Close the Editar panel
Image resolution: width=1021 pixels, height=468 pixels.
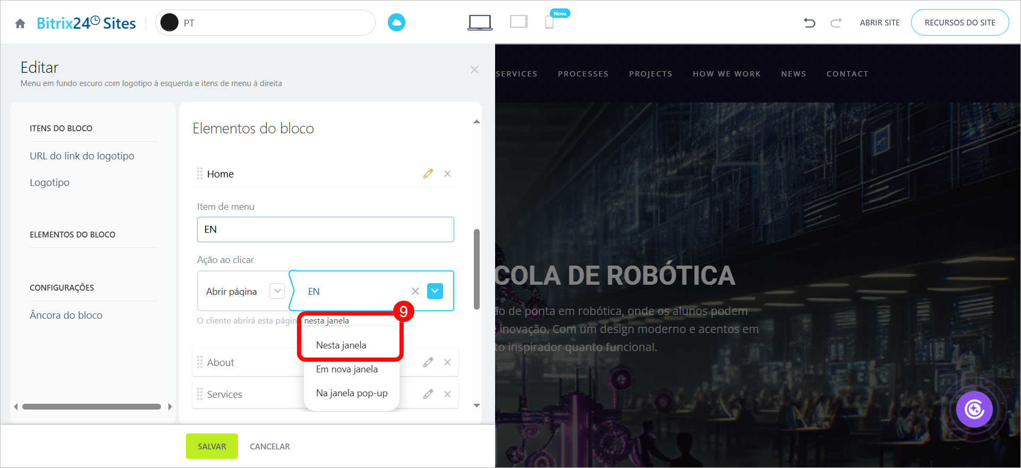(474, 70)
